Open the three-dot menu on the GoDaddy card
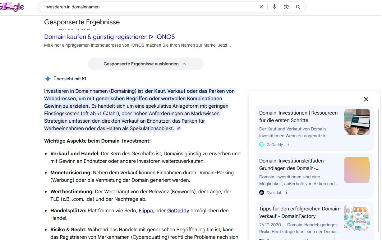The width and height of the screenshot is (382, 240). coord(288,144)
